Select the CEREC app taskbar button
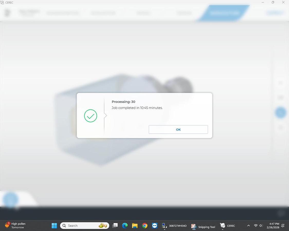The height and width of the screenshot is (231, 289). pos(228,226)
